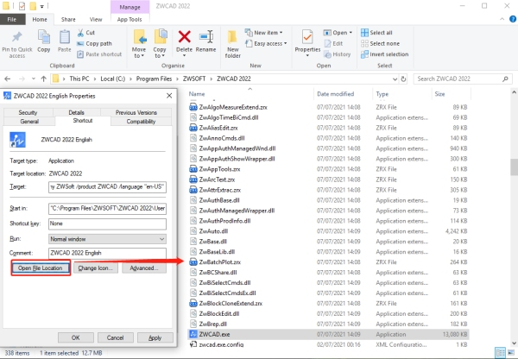This screenshot has width=518, height=359.
Task: Click the Search ZWCAD 2022 box
Action: click(x=463, y=79)
